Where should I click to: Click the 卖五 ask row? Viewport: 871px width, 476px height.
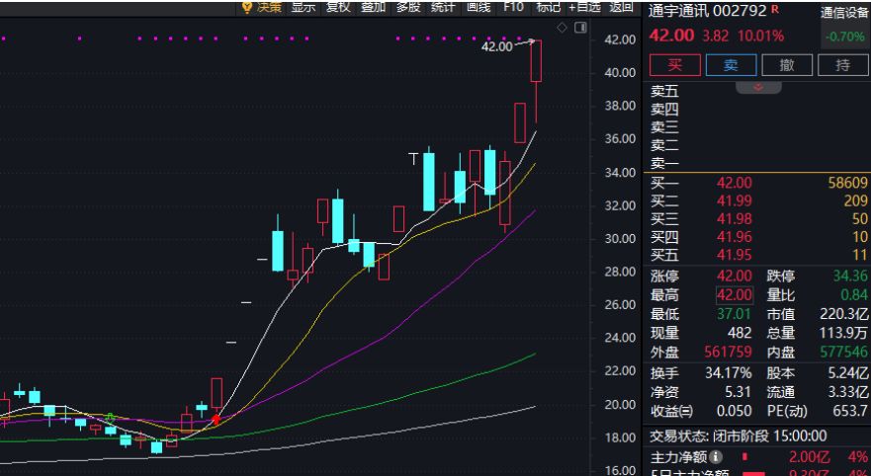759,91
